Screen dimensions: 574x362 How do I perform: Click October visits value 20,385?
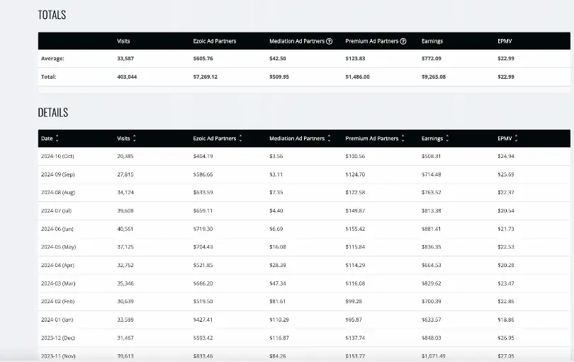(x=125, y=157)
